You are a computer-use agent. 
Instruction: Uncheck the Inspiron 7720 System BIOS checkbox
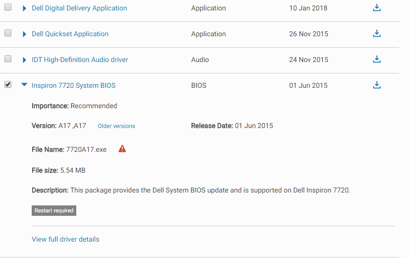pyautogui.click(x=8, y=85)
